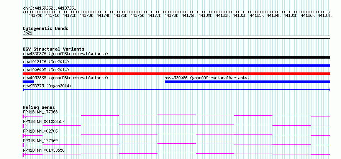Select the PPM1B|NM_002706 transcript label
The height and width of the screenshot is (159, 341).
point(40,131)
